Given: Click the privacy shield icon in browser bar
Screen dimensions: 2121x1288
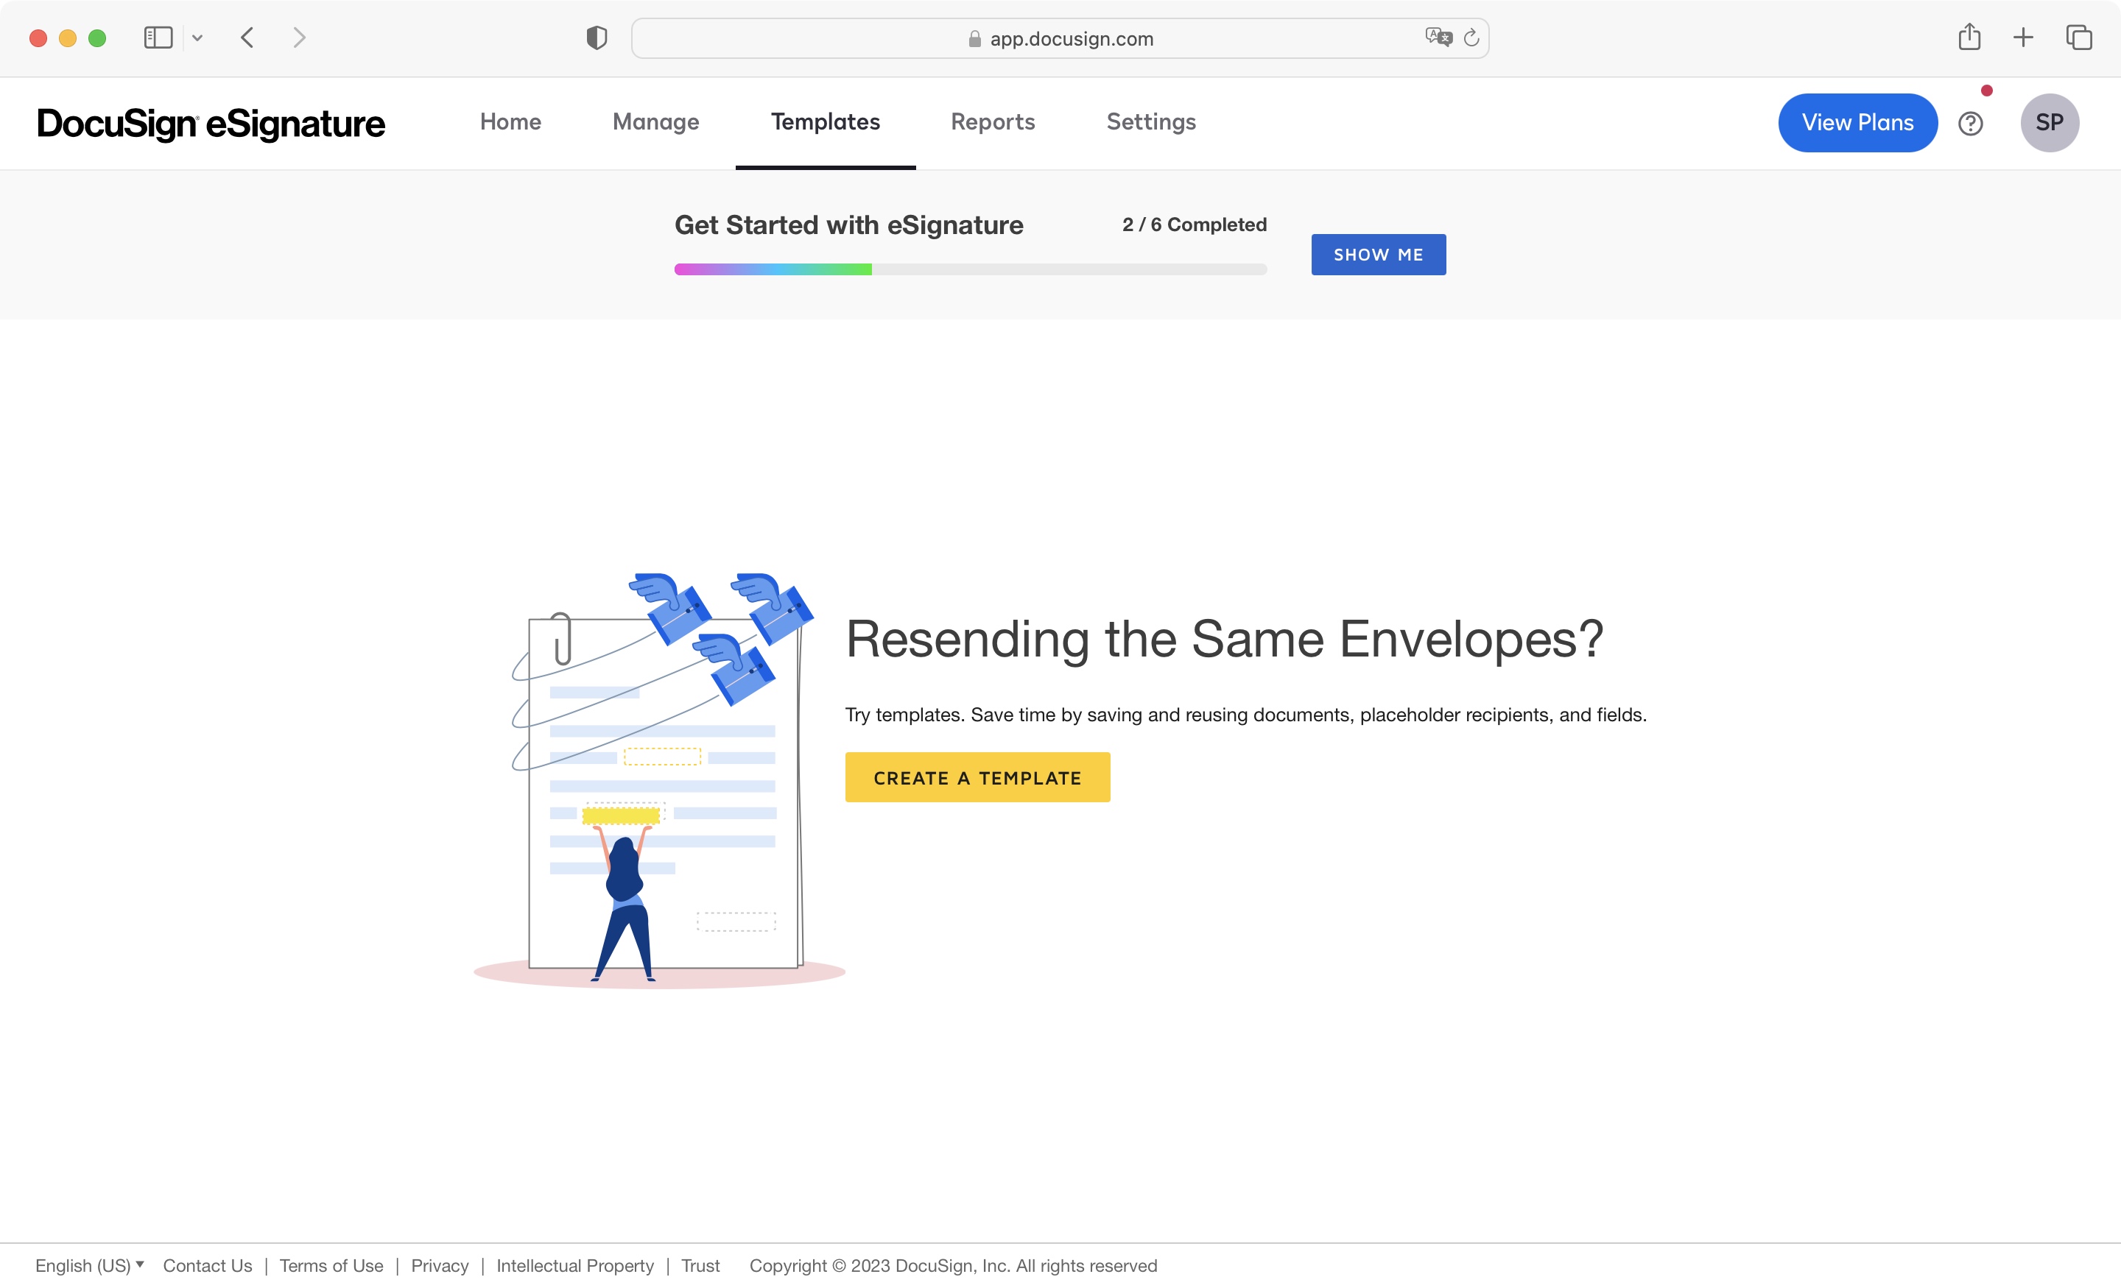Looking at the screenshot, I should [595, 36].
